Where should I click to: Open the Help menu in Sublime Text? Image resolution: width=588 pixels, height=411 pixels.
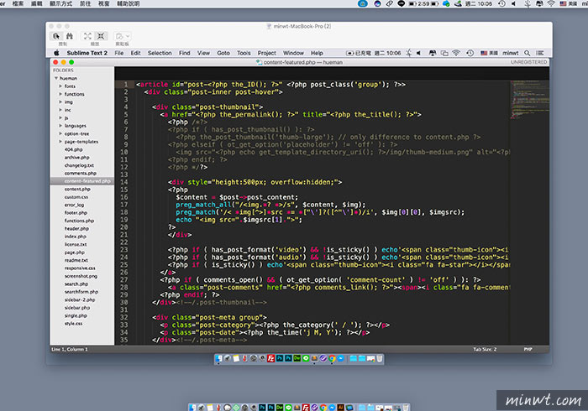317,53
